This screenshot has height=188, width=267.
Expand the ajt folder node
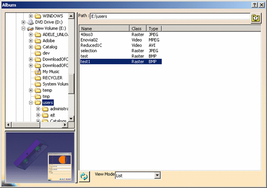pos(38,115)
